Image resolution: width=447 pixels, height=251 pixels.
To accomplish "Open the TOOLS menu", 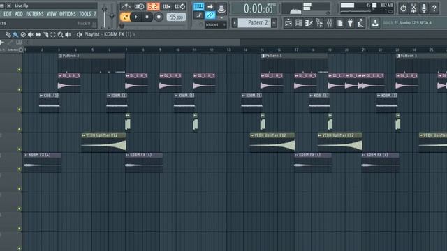I will (x=85, y=14).
